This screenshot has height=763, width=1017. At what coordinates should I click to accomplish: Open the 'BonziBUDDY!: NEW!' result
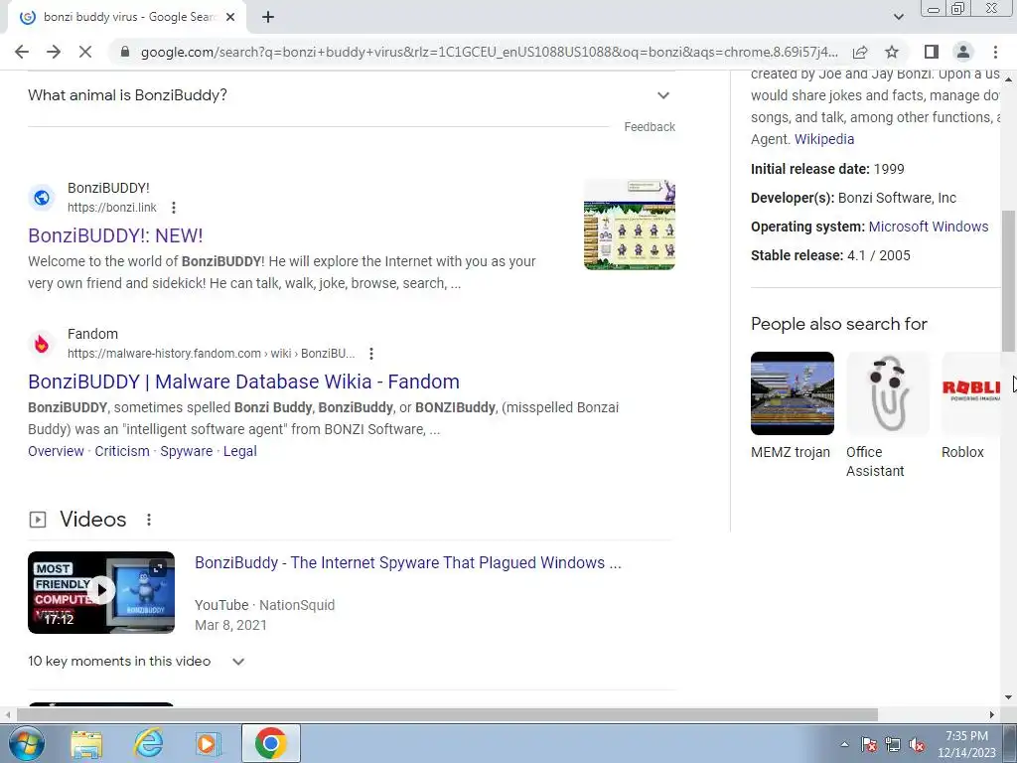(115, 235)
